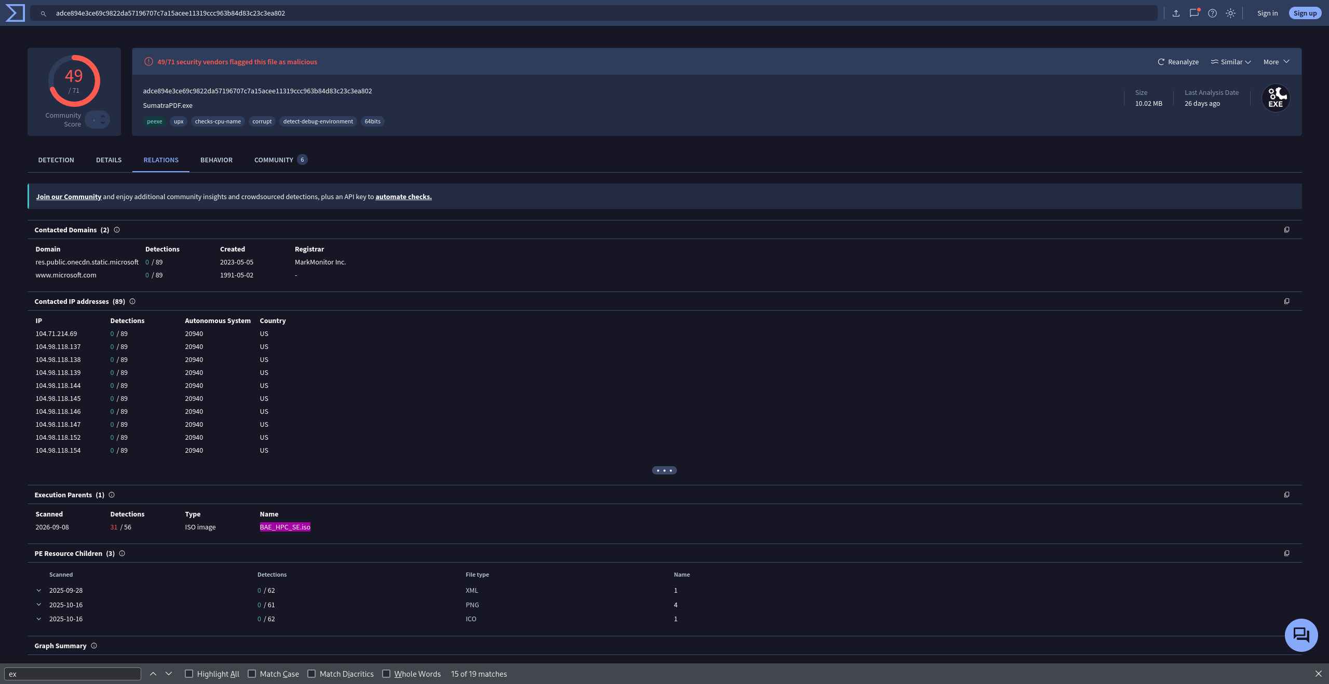1329x684 pixels.
Task: Show info for Graph Summary
Action: pyautogui.click(x=94, y=646)
